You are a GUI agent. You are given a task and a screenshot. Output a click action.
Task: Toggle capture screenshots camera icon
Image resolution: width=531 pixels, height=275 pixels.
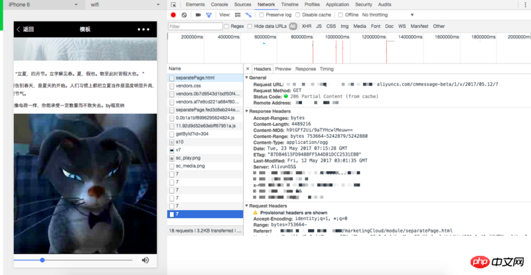198,15
